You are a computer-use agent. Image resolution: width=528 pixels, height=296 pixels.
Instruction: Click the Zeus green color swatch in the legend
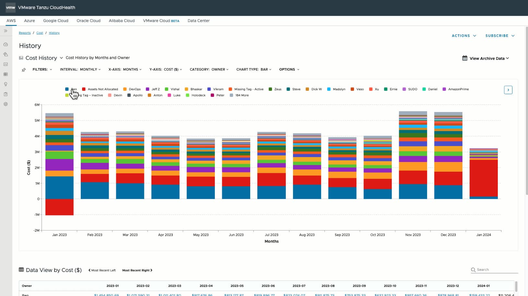point(270,89)
